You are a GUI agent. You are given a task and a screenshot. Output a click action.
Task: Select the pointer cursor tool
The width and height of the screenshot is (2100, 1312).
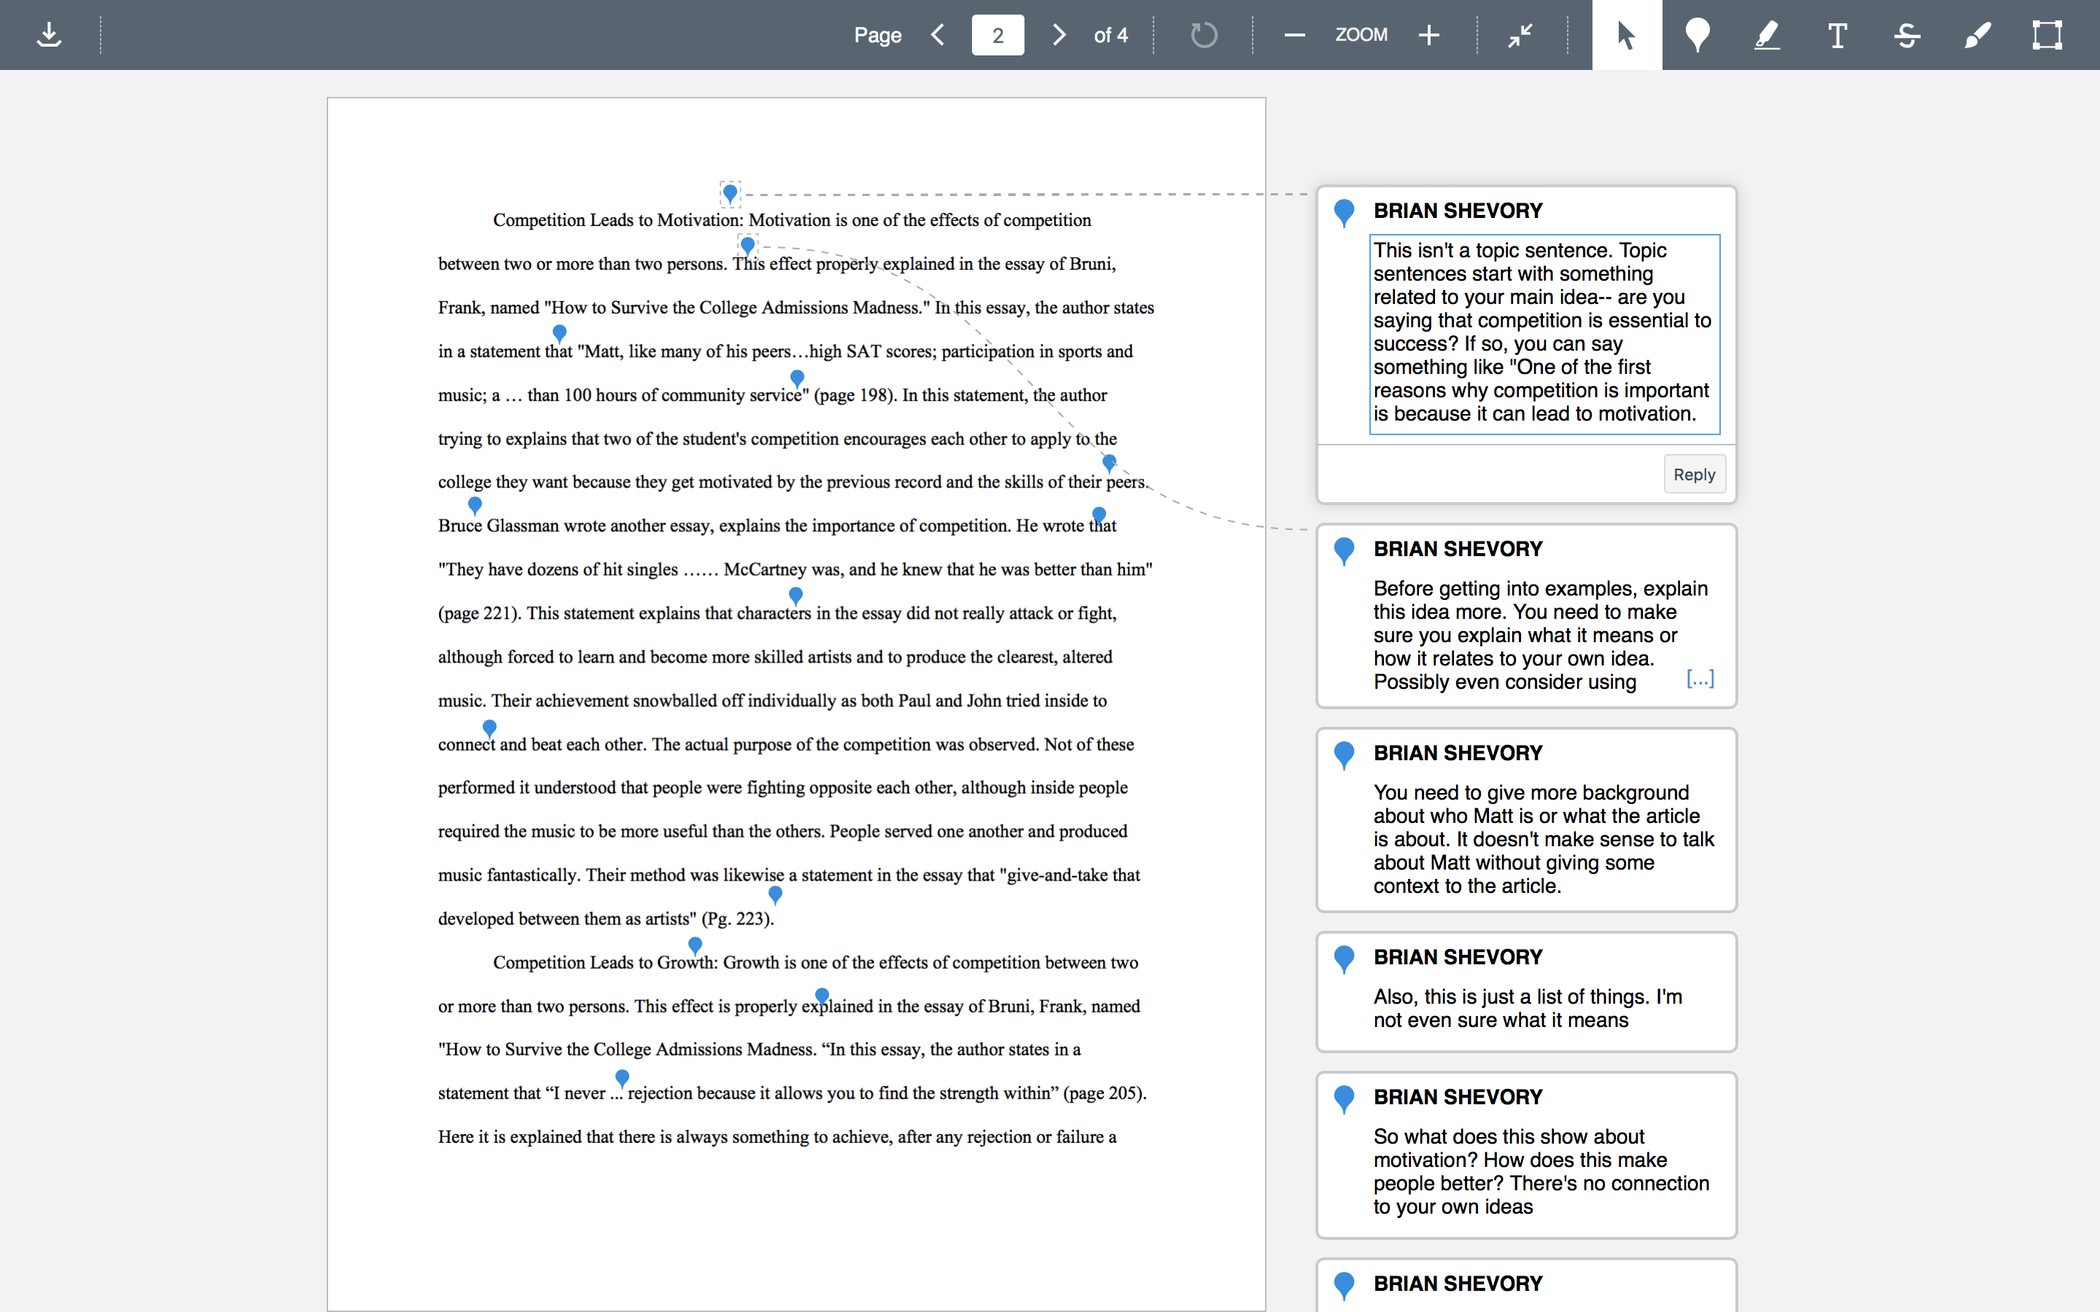coord(1627,35)
